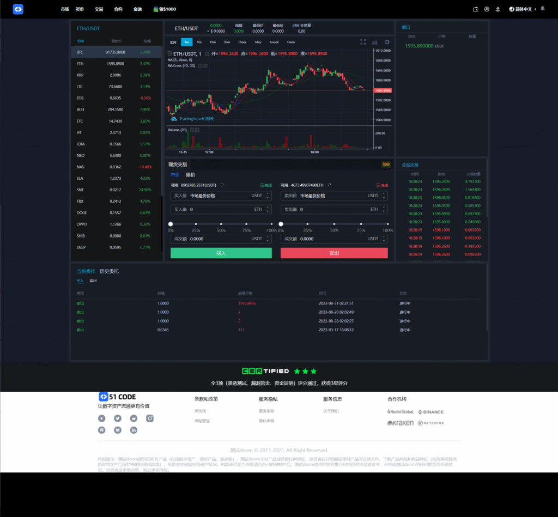Set buy slider to 50% mark
Viewport: 558px width, 517px height.
click(x=221, y=224)
